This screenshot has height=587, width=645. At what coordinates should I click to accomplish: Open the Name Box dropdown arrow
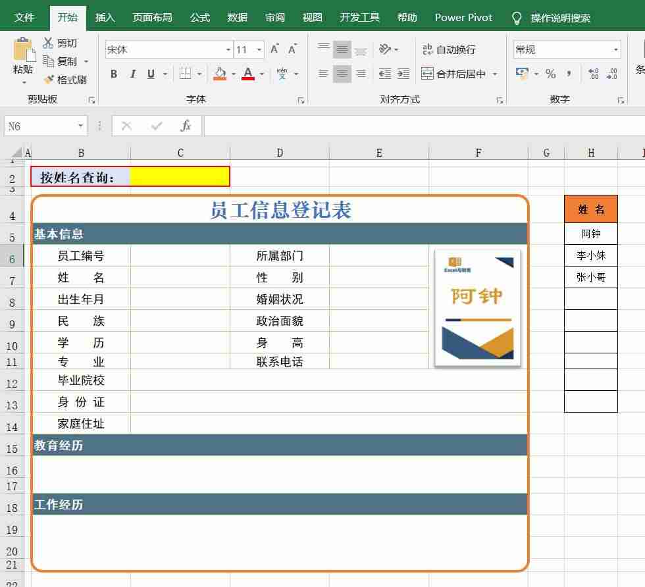point(81,126)
